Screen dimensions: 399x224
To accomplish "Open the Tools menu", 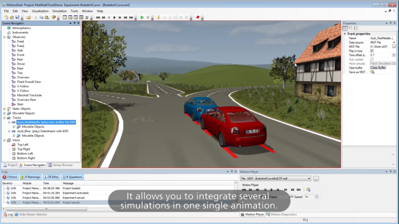I will 74,11.
